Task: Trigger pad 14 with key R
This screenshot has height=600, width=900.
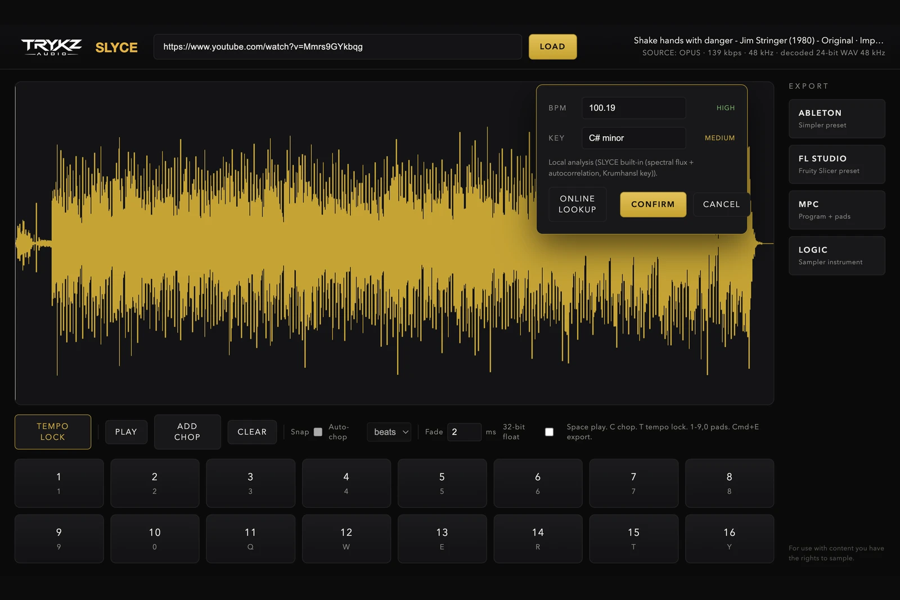Action: tap(538, 539)
